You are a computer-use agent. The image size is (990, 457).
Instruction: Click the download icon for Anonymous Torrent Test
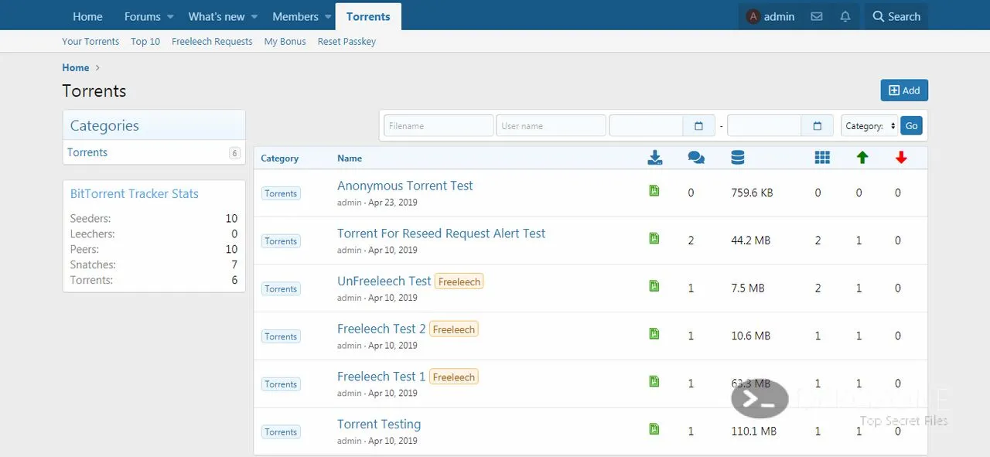point(654,191)
